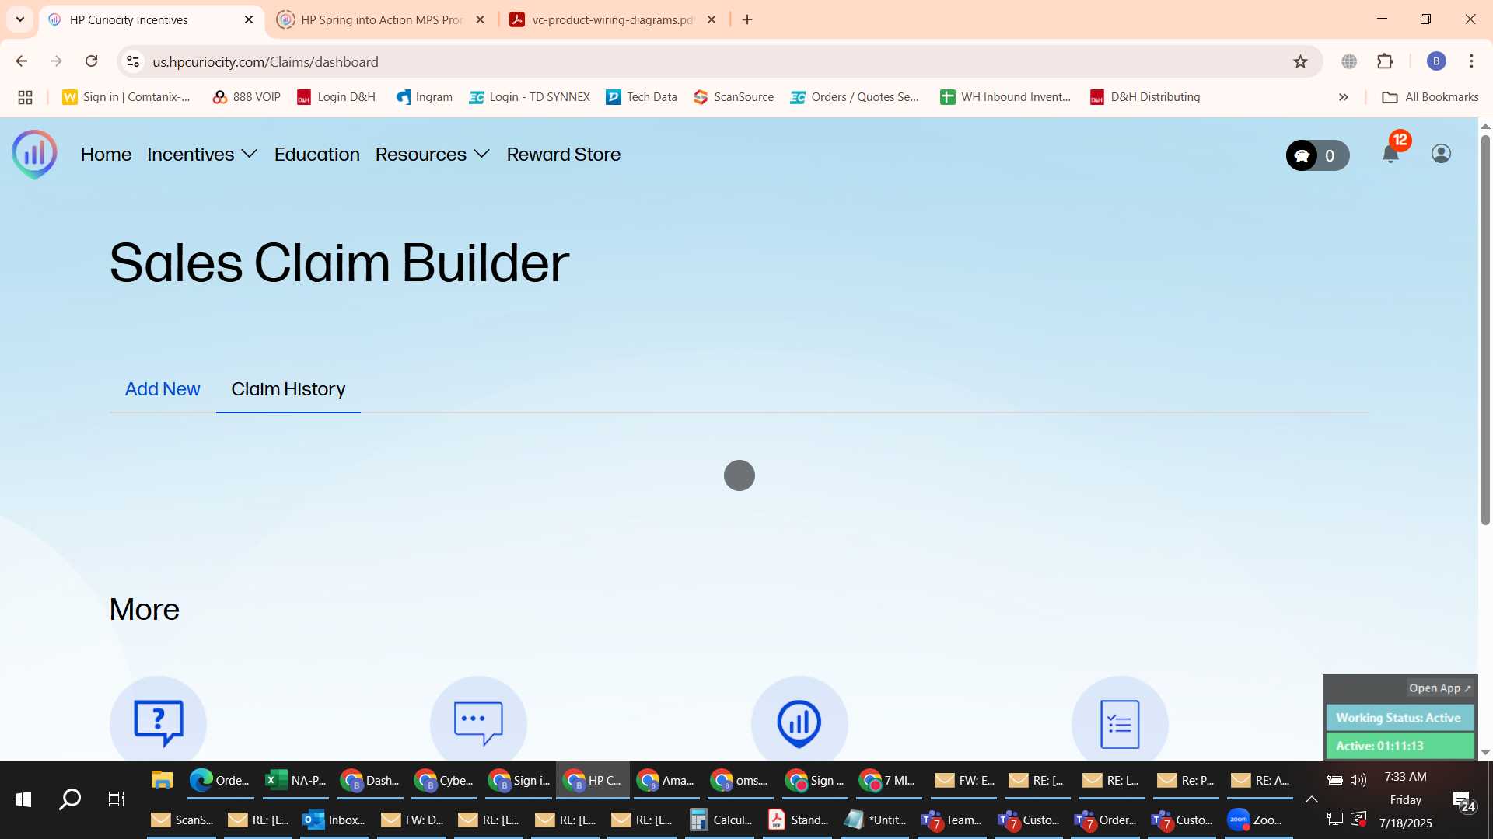Open the Ingram bookmark

[425, 97]
